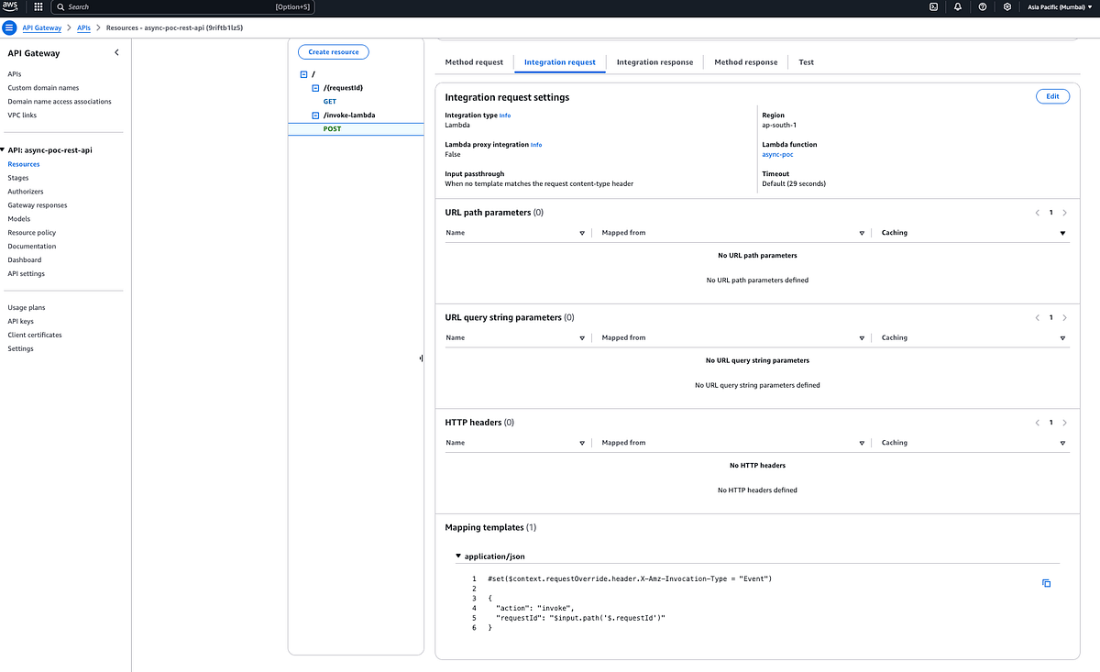
Task: Click the Info link beside Integration type
Action: click(x=505, y=115)
